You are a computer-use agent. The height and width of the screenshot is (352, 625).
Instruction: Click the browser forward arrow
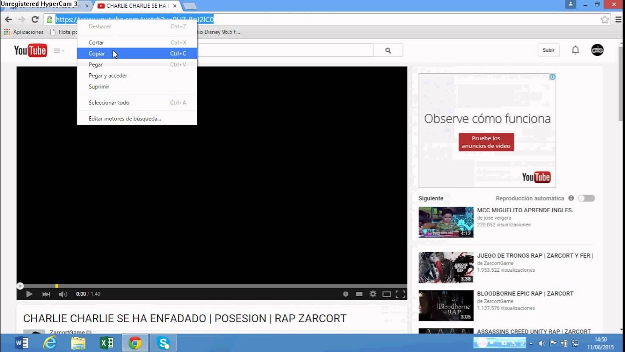coord(21,20)
